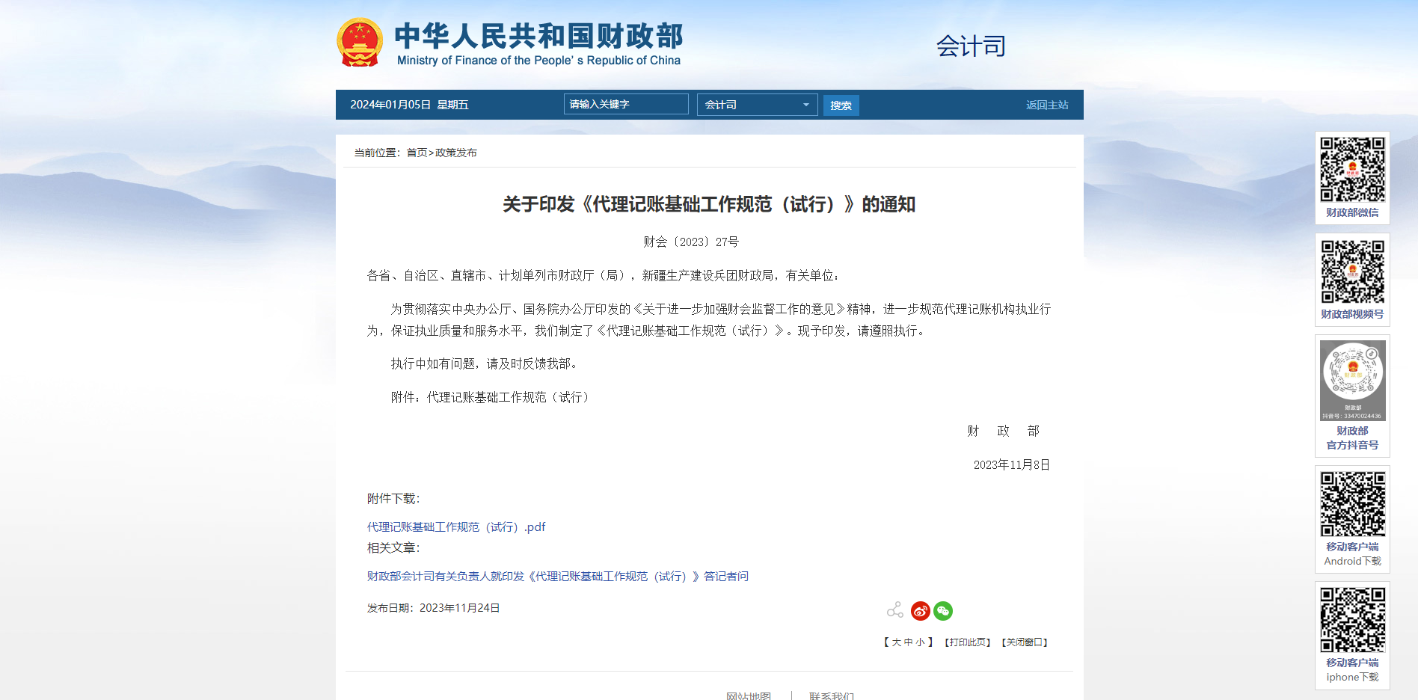Navigate to 首页 in the breadcrumb
Image resolution: width=1418 pixels, height=700 pixels.
(417, 153)
